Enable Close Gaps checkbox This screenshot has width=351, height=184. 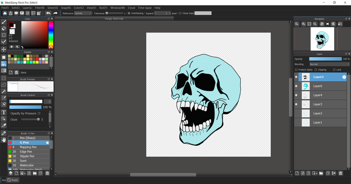180,13
